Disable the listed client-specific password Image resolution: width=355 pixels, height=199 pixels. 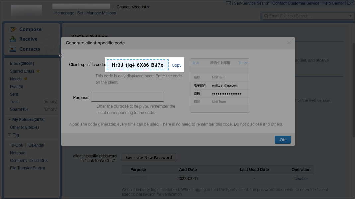[301, 178]
